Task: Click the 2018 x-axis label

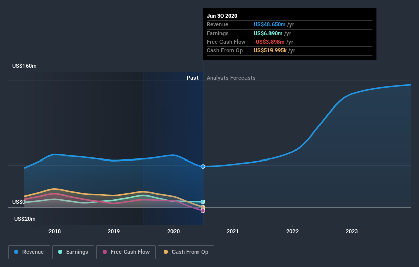Action: [55, 231]
